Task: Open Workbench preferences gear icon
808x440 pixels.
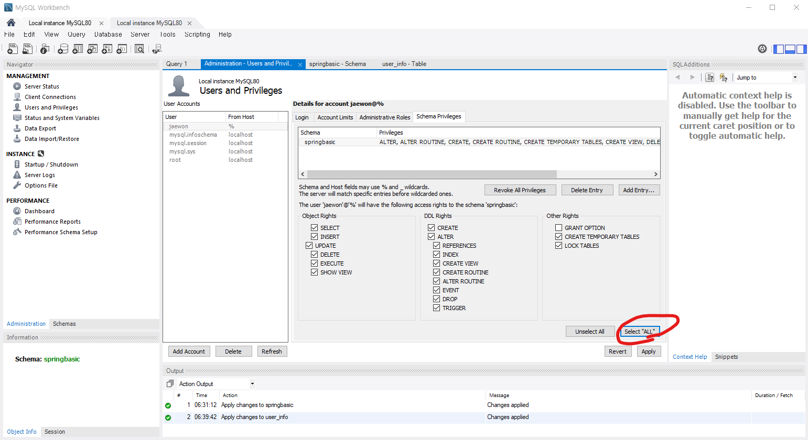Action: pos(762,49)
